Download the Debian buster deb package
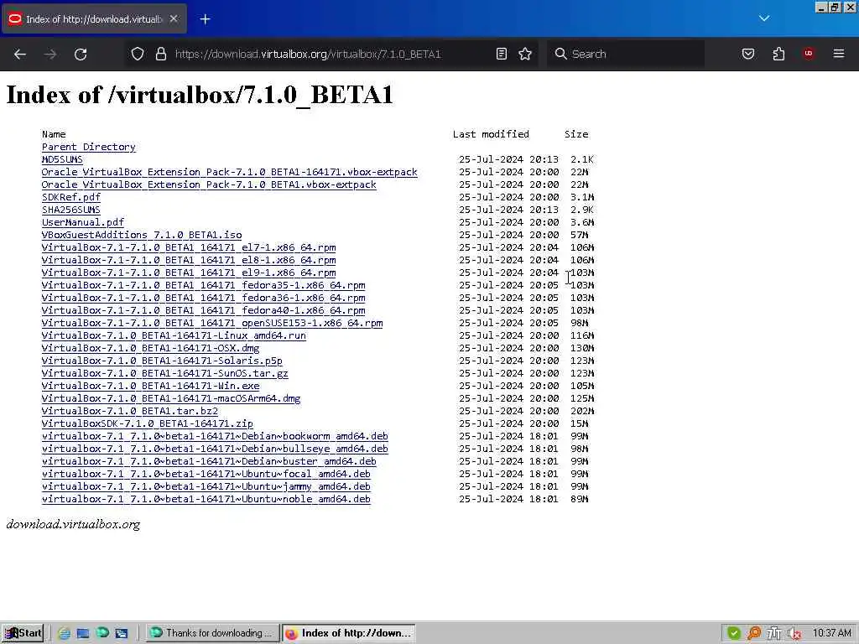Viewport: 859px width, 644px height. (209, 462)
